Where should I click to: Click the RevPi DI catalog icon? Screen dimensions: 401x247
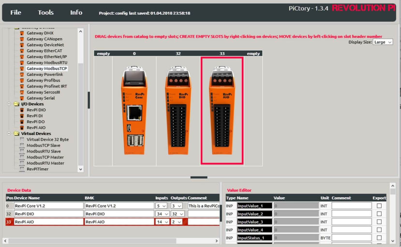pyautogui.click(x=22, y=116)
